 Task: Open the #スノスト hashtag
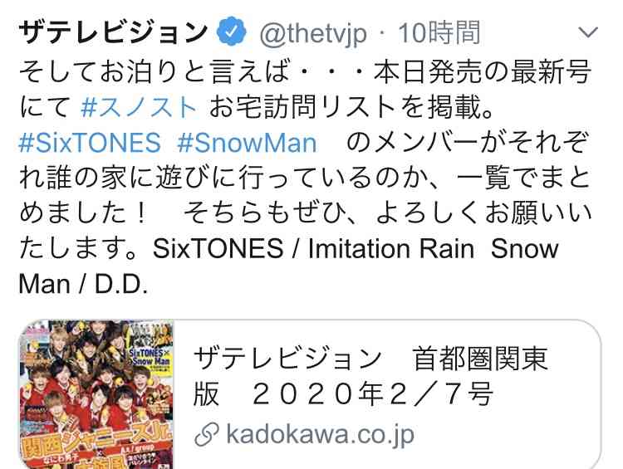tap(138, 107)
